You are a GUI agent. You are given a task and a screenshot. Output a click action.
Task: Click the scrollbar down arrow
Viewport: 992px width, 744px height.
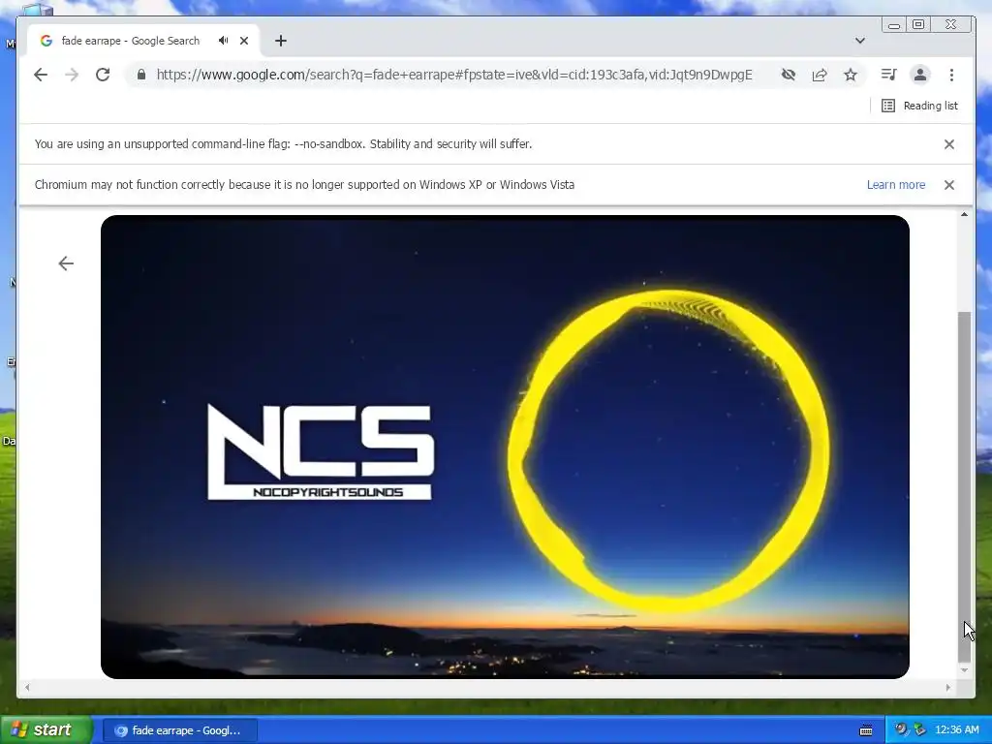pyautogui.click(x=964, y=670)
